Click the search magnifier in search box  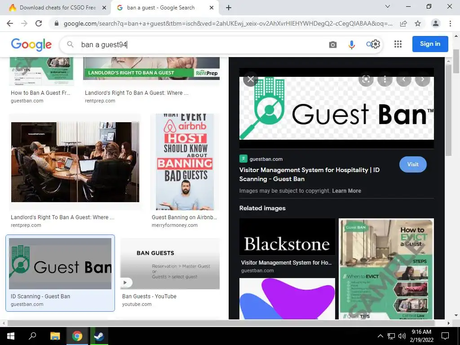click(x=70, y=44)
